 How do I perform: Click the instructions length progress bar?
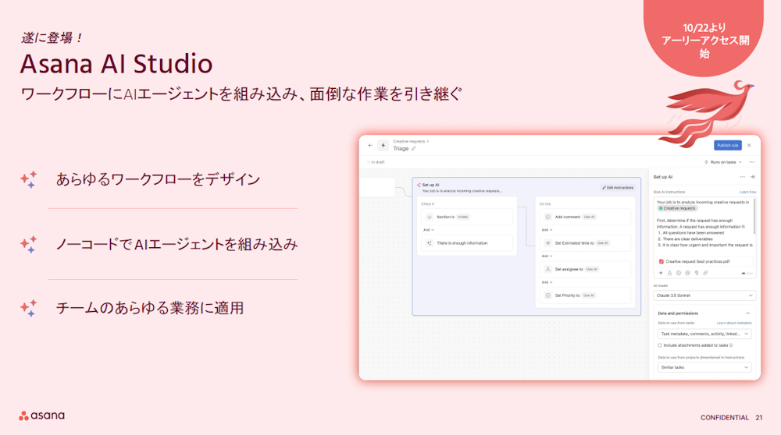tap(747, 274)
